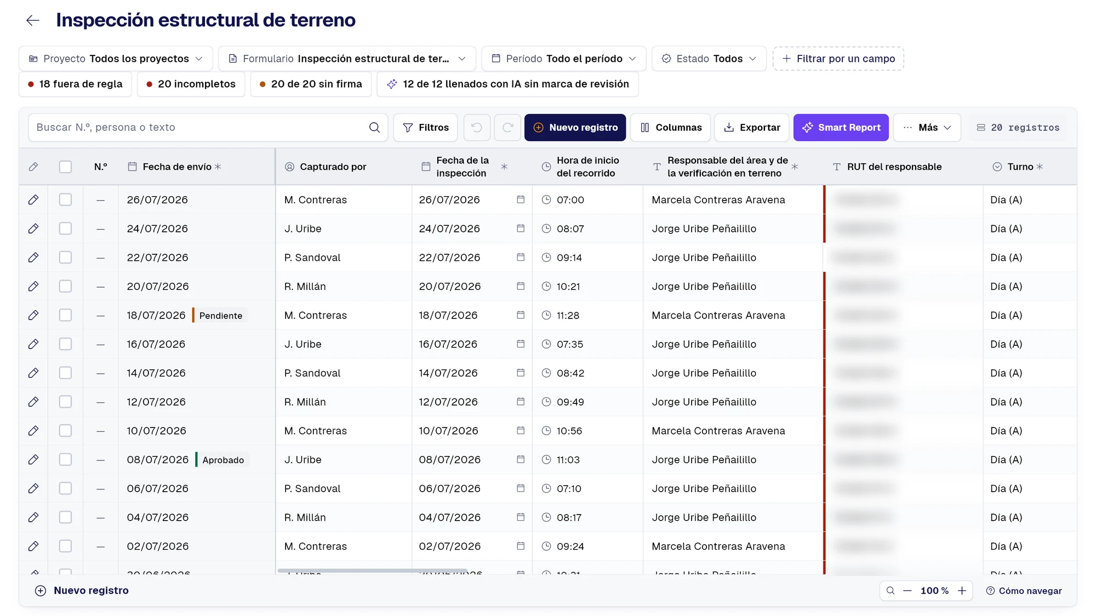Open the Filtros button
The width and height of the screenshot is (1096, 616).
[x=426, y=128]
